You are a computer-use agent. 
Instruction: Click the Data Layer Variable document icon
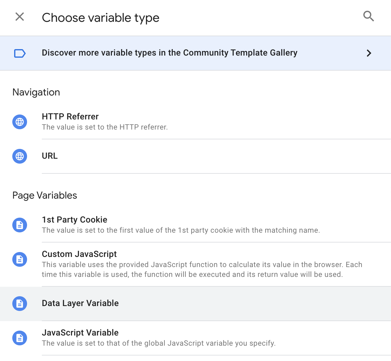click(20, 304)
